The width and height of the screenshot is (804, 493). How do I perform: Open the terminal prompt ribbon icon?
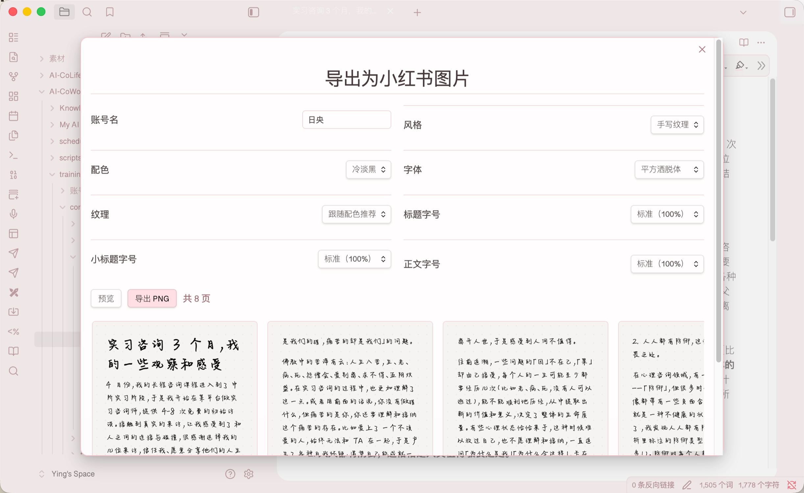point(13,155)
